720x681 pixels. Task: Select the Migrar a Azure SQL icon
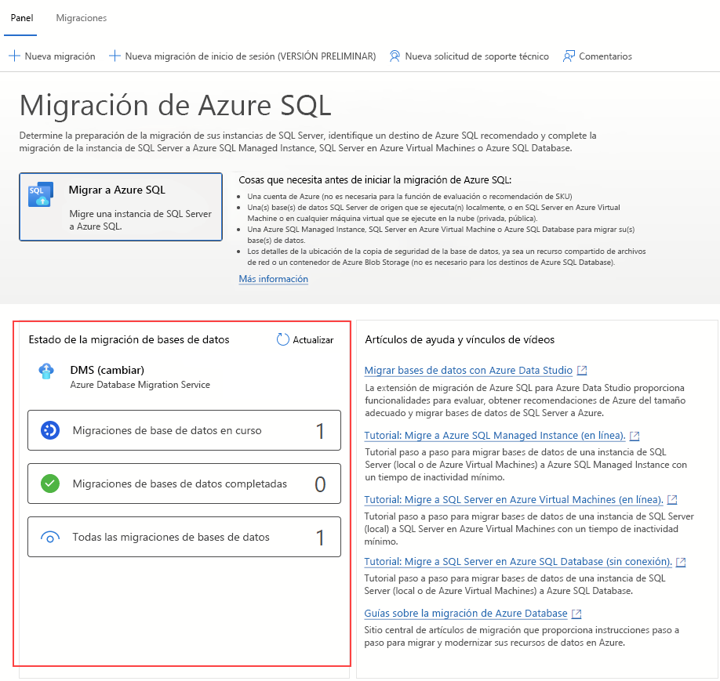(38, 195)
